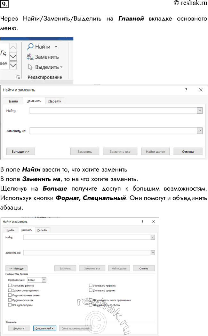Open Перейти tab in the expanded dialog
The image size is (208, 336).
42,230
